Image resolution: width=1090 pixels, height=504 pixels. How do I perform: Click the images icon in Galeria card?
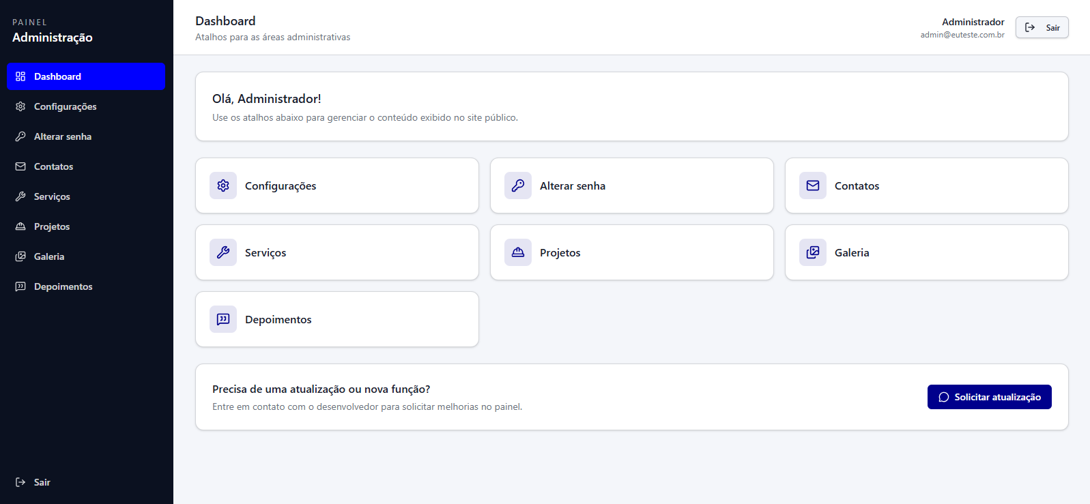pos(813,252)
